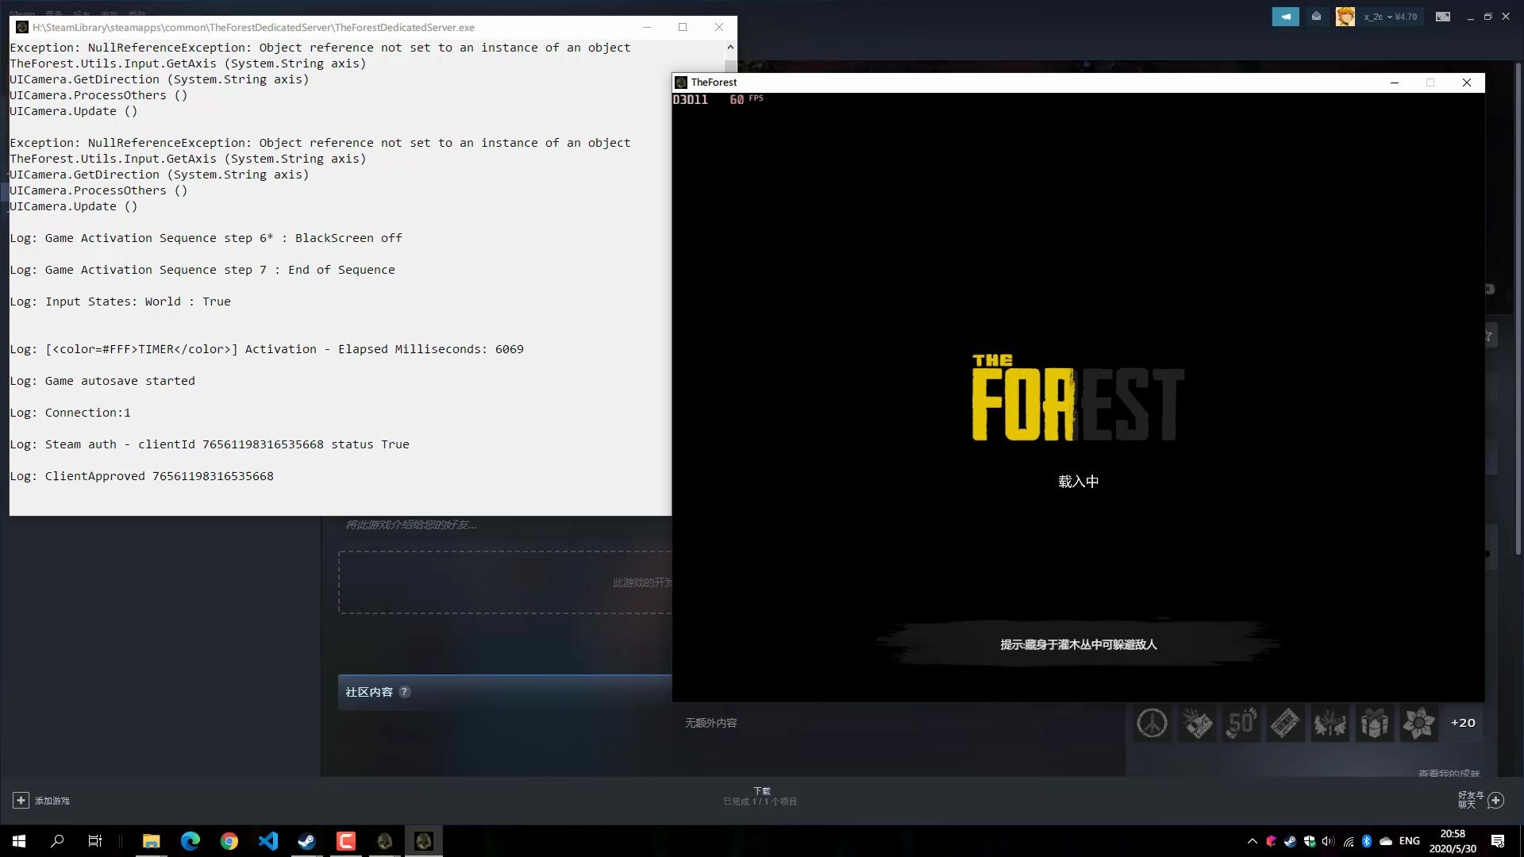Open the Downloads status at bottom center
Viewport: 1524px width, 857px height.
tap(760, 796)
